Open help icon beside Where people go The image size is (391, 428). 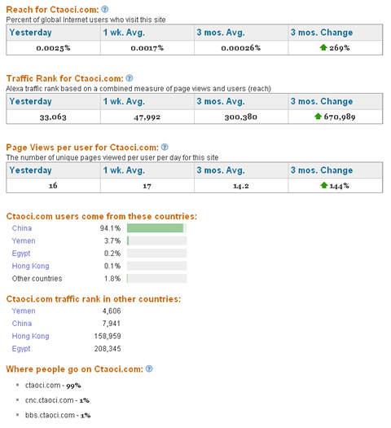(x=149, y=369)
